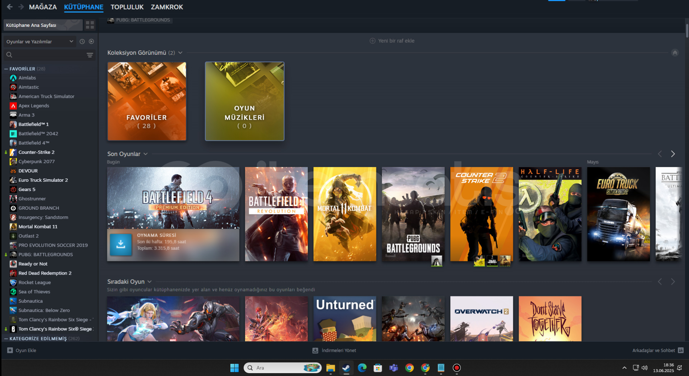Click the Windows taskbar search box
This screenshot has height=376, width=689.
click(x=282, y=368)
